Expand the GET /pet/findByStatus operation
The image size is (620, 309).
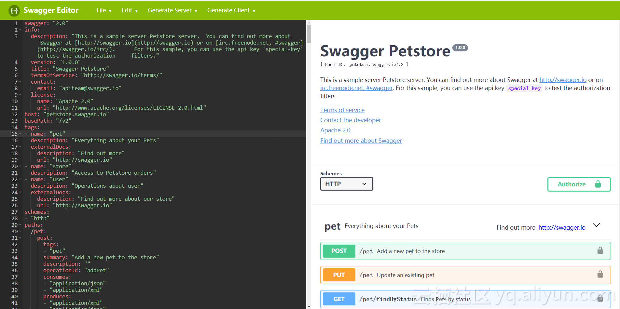tap(465, 299)
